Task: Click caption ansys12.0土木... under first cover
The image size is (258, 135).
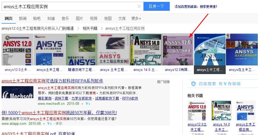Action: [x=18, y=70]
